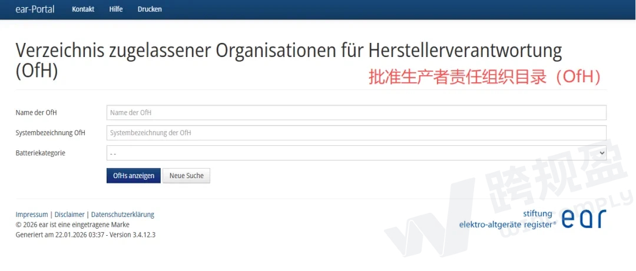Viewport: 636px width, 271px height.
Task: Click the Systembezeichnung OfH label
Action: pos(51,133)
